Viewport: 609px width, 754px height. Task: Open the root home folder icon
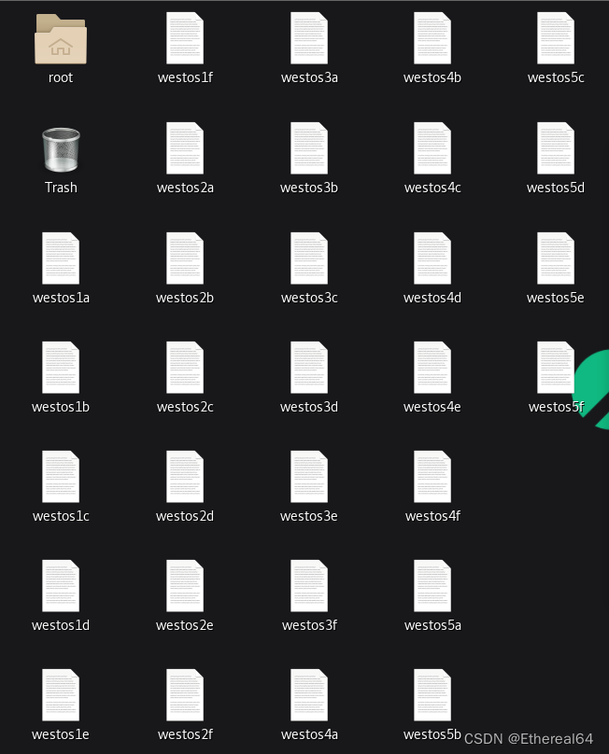click(x=61, y=39)
